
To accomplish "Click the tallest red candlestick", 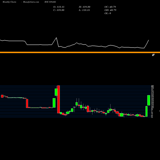I will [59, 99].
